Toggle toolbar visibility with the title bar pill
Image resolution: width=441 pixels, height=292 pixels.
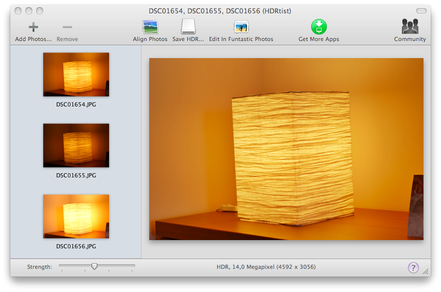pyautogui.click(x=421, y=11)
